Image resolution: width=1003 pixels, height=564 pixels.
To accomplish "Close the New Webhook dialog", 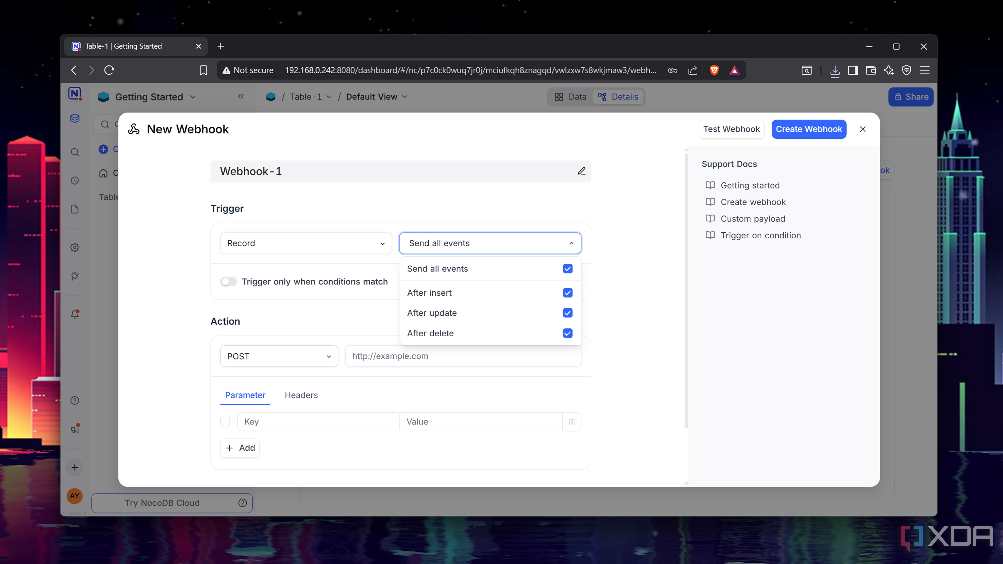I will tap(862, 129).
